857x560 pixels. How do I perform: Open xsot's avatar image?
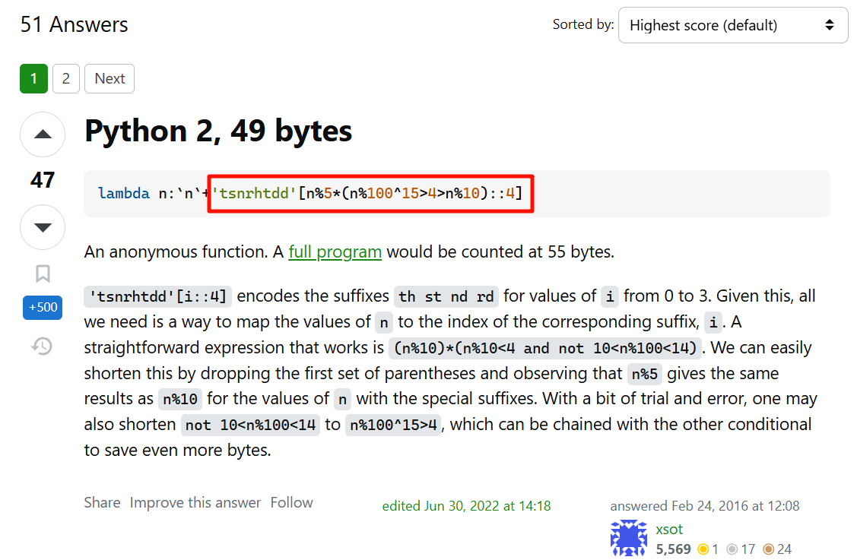[629, 538]
